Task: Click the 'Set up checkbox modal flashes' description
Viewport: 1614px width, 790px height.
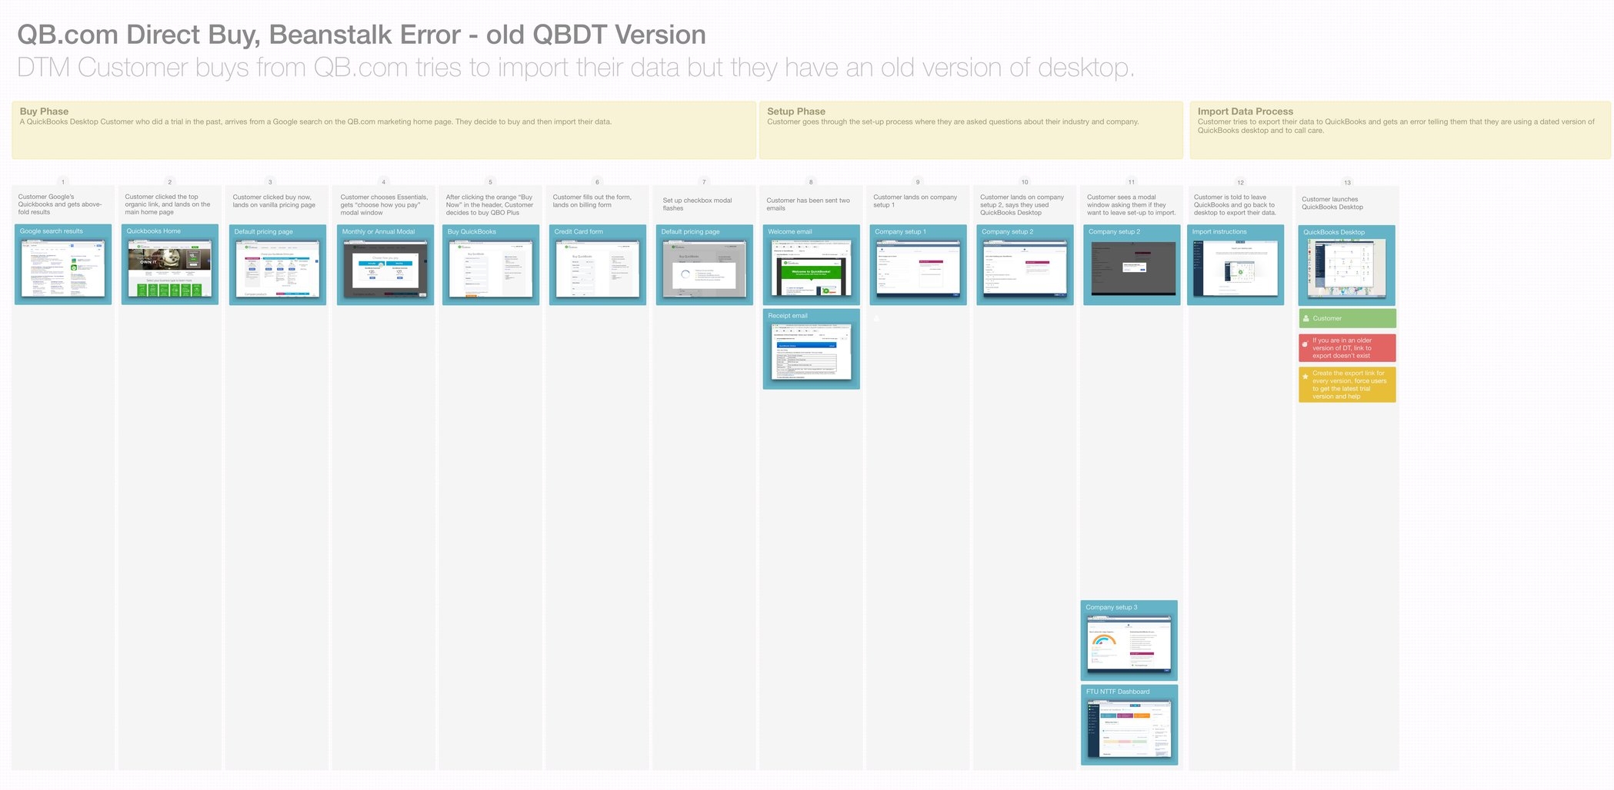Action: 698,204
